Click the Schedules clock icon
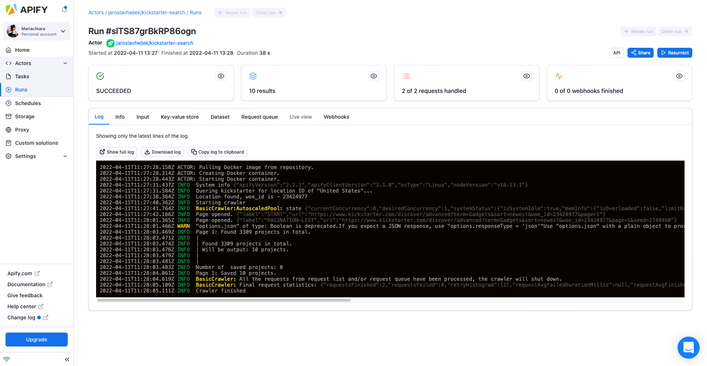The height and width of the screenshot is (366, 707). 8,103
